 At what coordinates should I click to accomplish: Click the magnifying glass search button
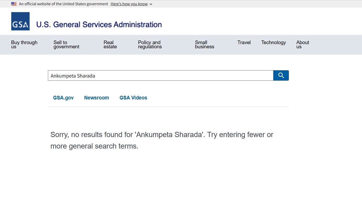[281, 75]
